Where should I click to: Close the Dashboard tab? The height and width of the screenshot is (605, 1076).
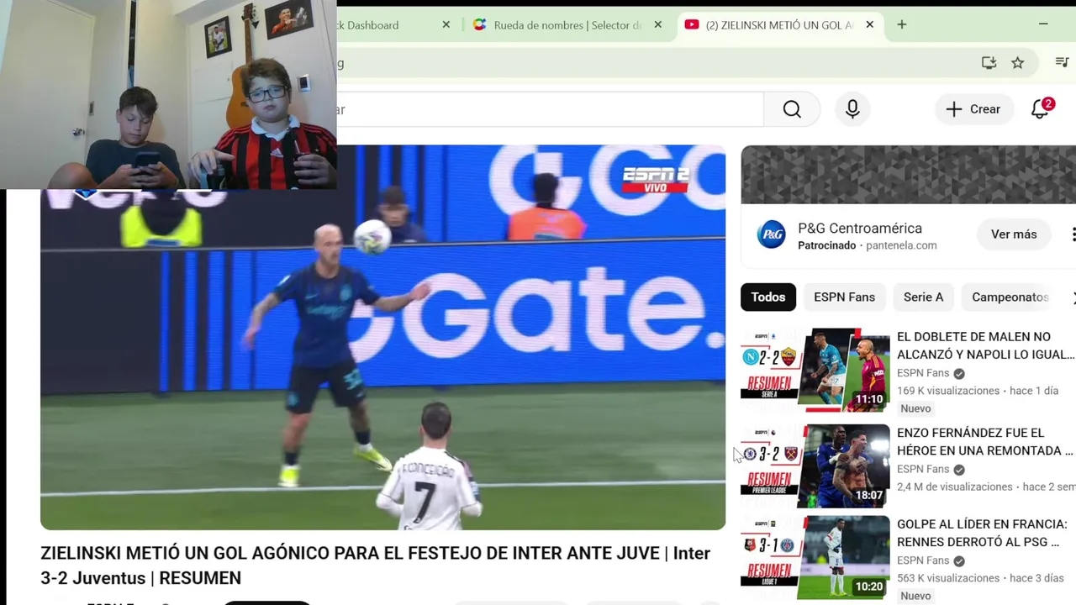446,25
